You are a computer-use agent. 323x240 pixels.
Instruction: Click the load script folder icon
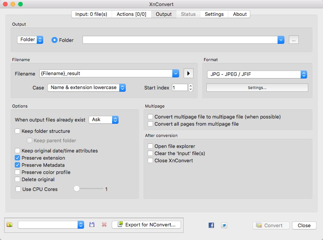tap(9, 225)
